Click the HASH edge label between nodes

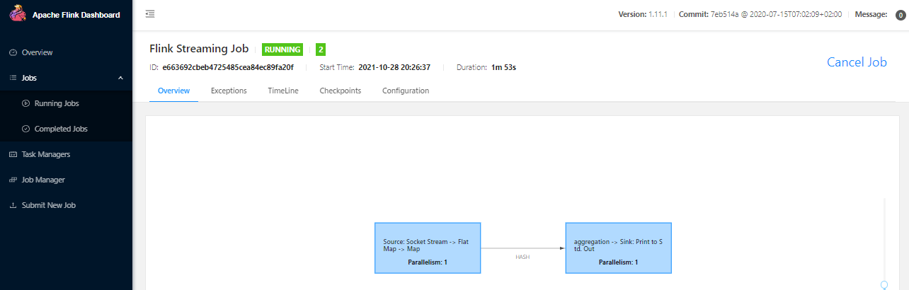(522, 257)
